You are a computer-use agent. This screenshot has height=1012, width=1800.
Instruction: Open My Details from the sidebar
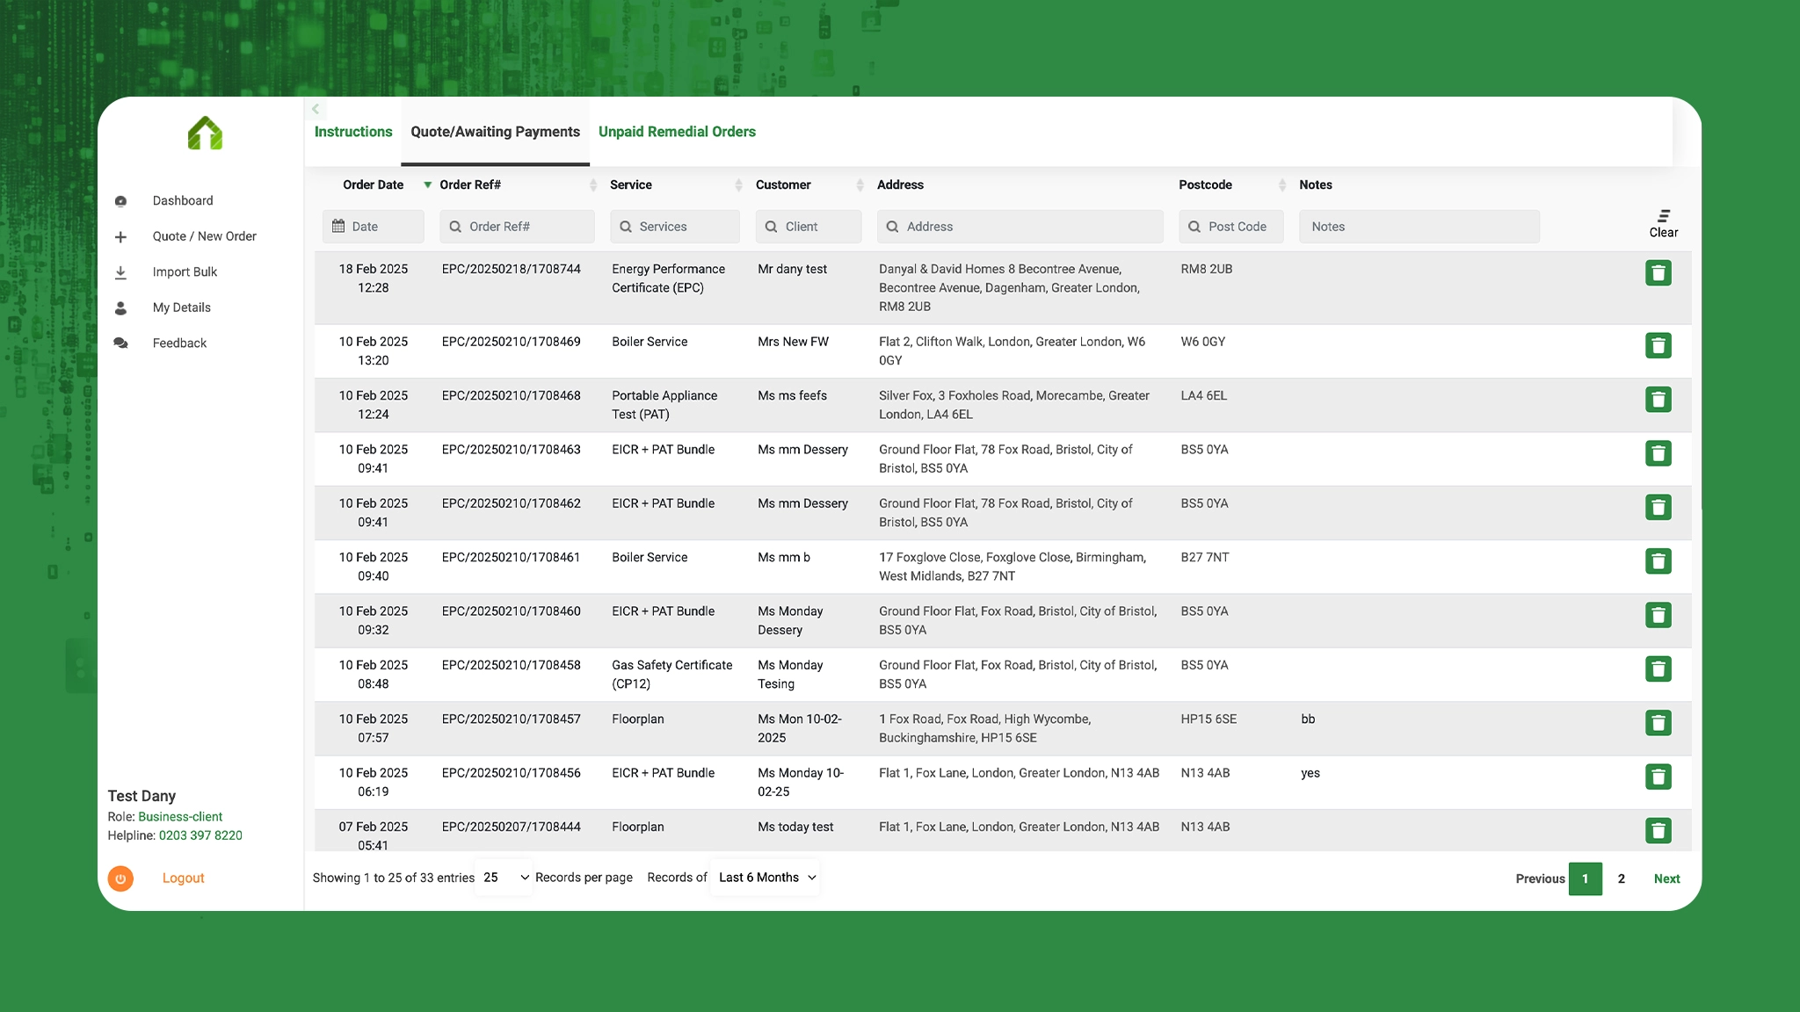pos(181,307)
